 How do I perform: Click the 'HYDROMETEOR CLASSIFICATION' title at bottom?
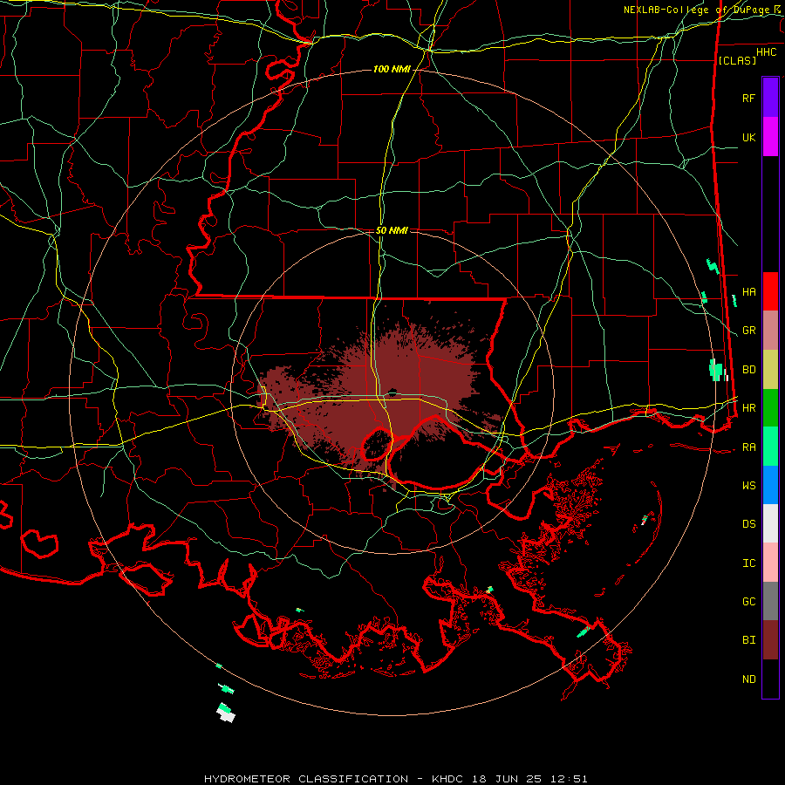click(306, 779)
